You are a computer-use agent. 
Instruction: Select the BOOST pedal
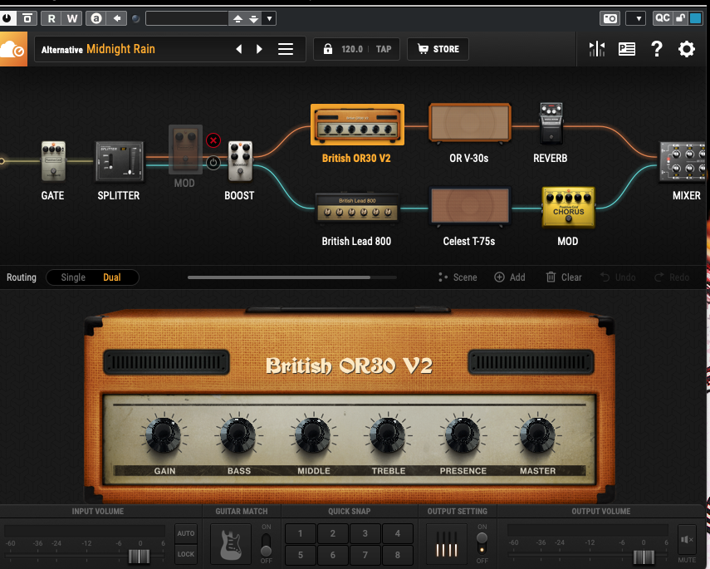[x=240, y=161]
